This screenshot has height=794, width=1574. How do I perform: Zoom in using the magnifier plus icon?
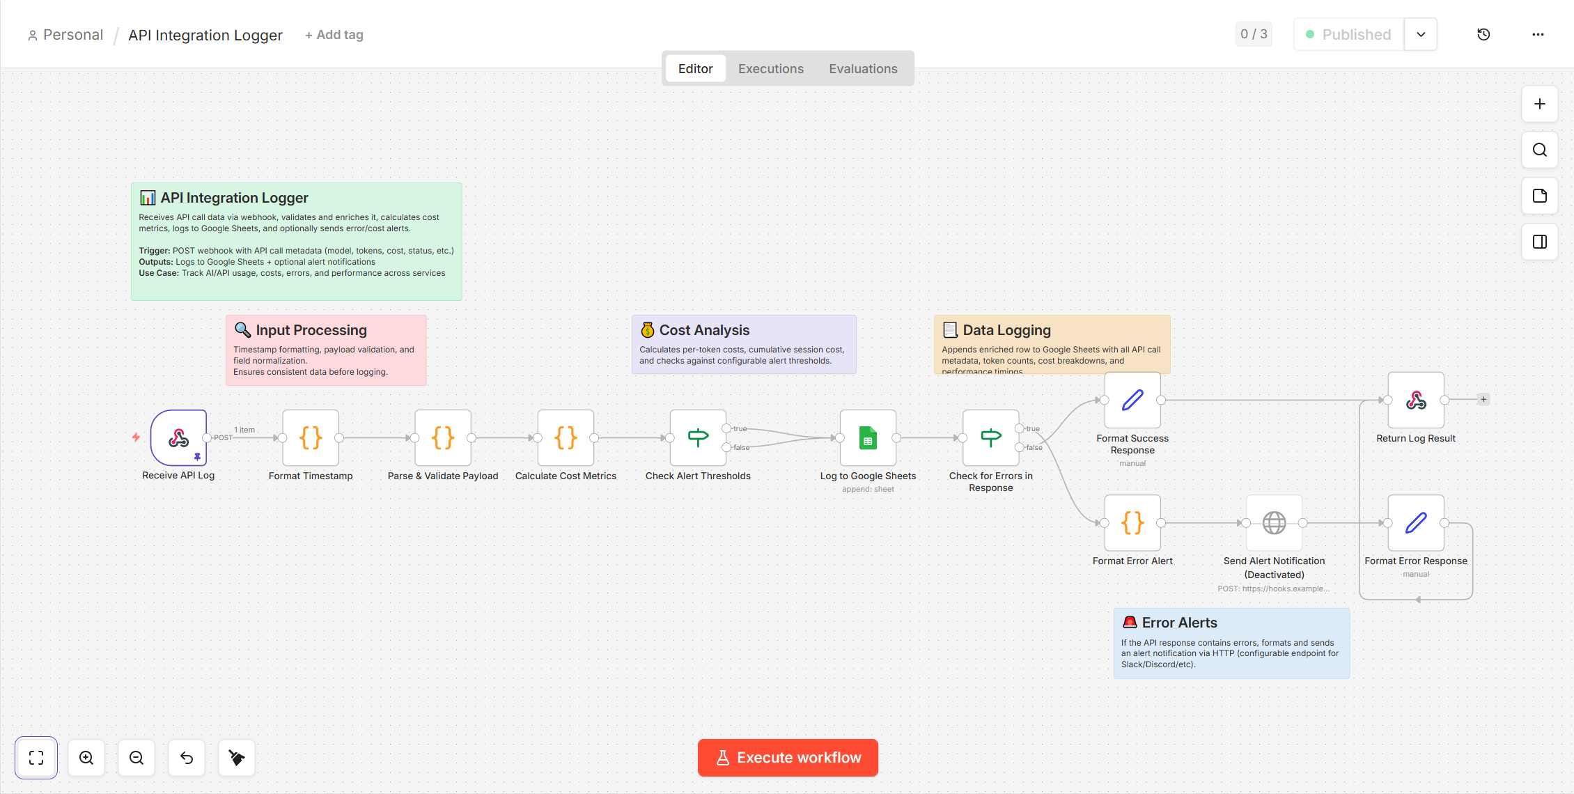[x=86, y=758]
